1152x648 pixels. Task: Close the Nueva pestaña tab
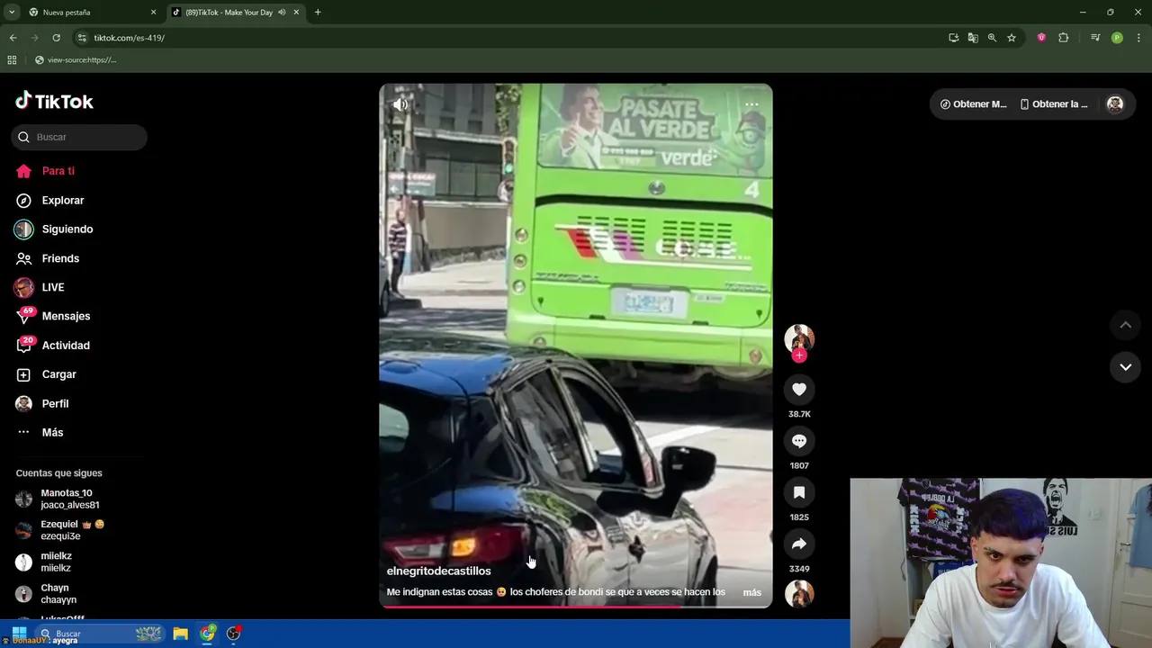(x=153, y=13)
